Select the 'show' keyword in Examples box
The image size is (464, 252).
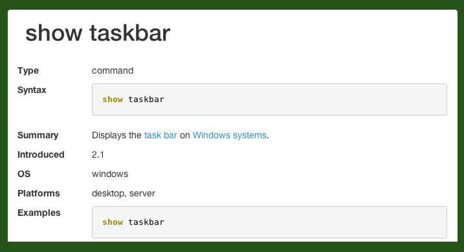pos(113,222)
